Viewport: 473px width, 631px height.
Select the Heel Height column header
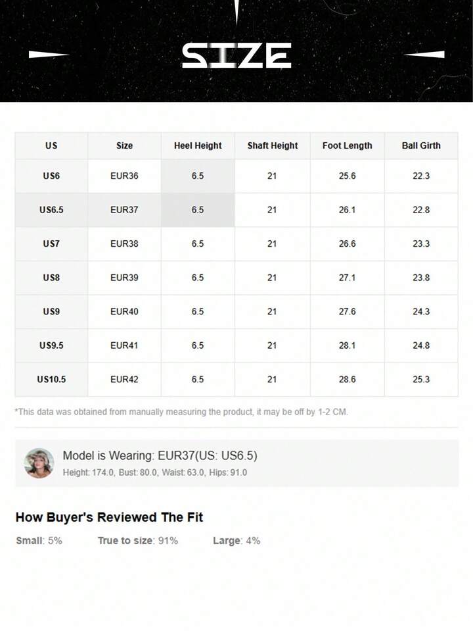[198, 145]
